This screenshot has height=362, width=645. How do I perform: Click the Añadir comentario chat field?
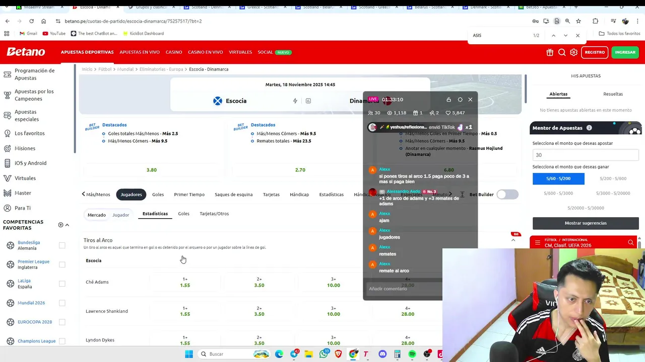[403, 289]
